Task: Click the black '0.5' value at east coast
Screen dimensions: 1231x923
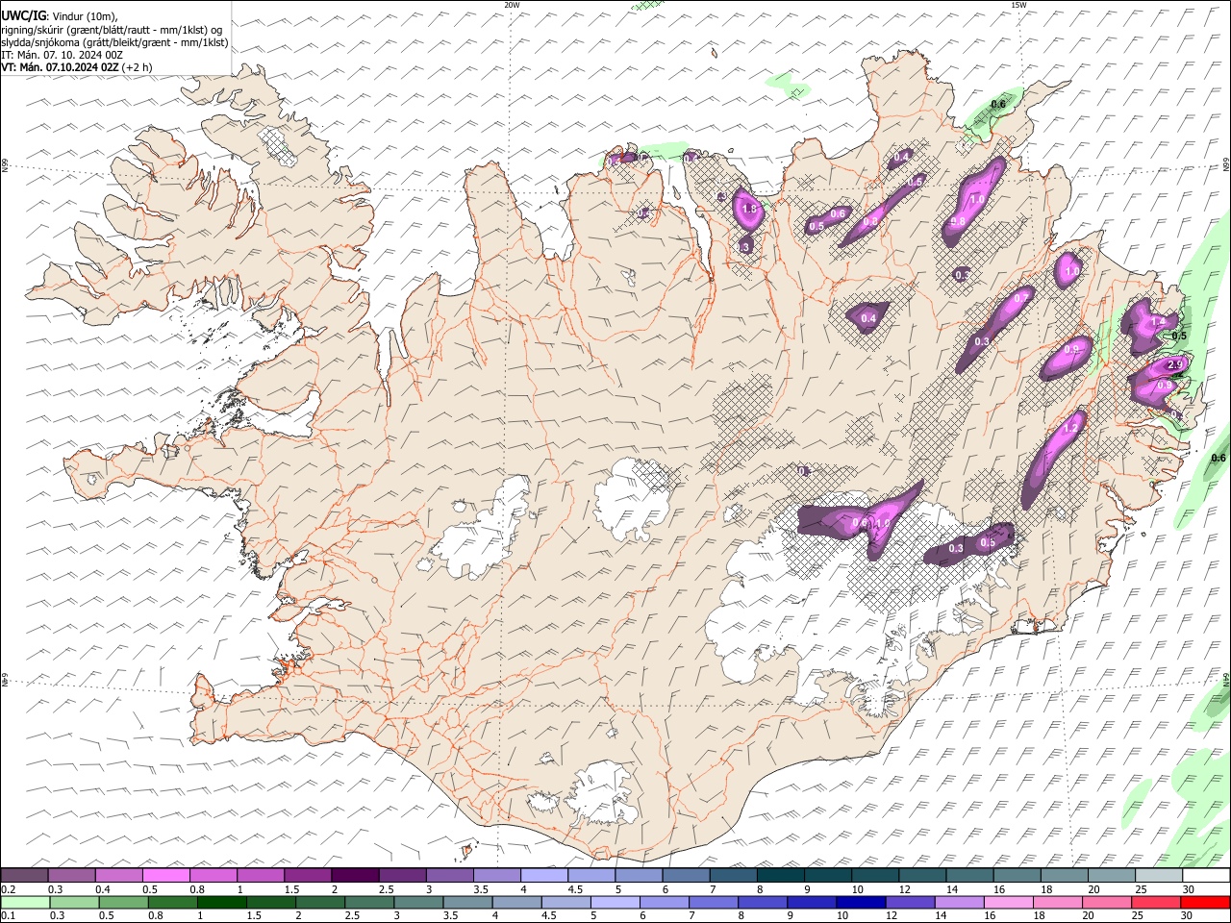Action: click(x=1179, y=336)
